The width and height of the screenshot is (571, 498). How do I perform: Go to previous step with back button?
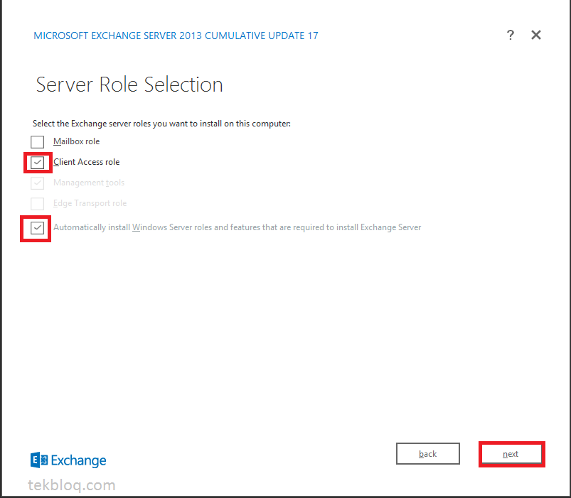(x=428, y=454)
